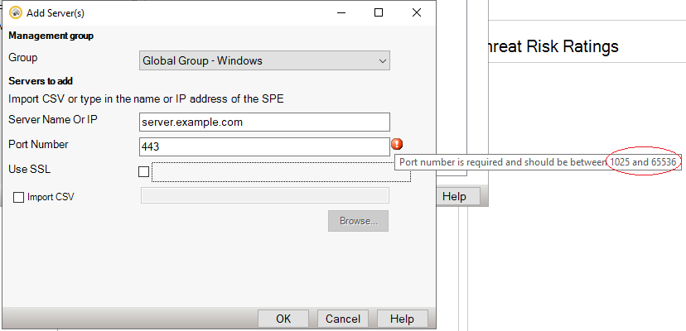Tick the Import CSV checkbox

tap(19, 197)
